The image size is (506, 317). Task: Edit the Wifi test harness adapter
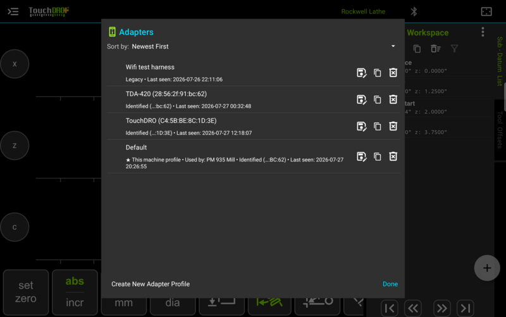[x=361, y=73]
